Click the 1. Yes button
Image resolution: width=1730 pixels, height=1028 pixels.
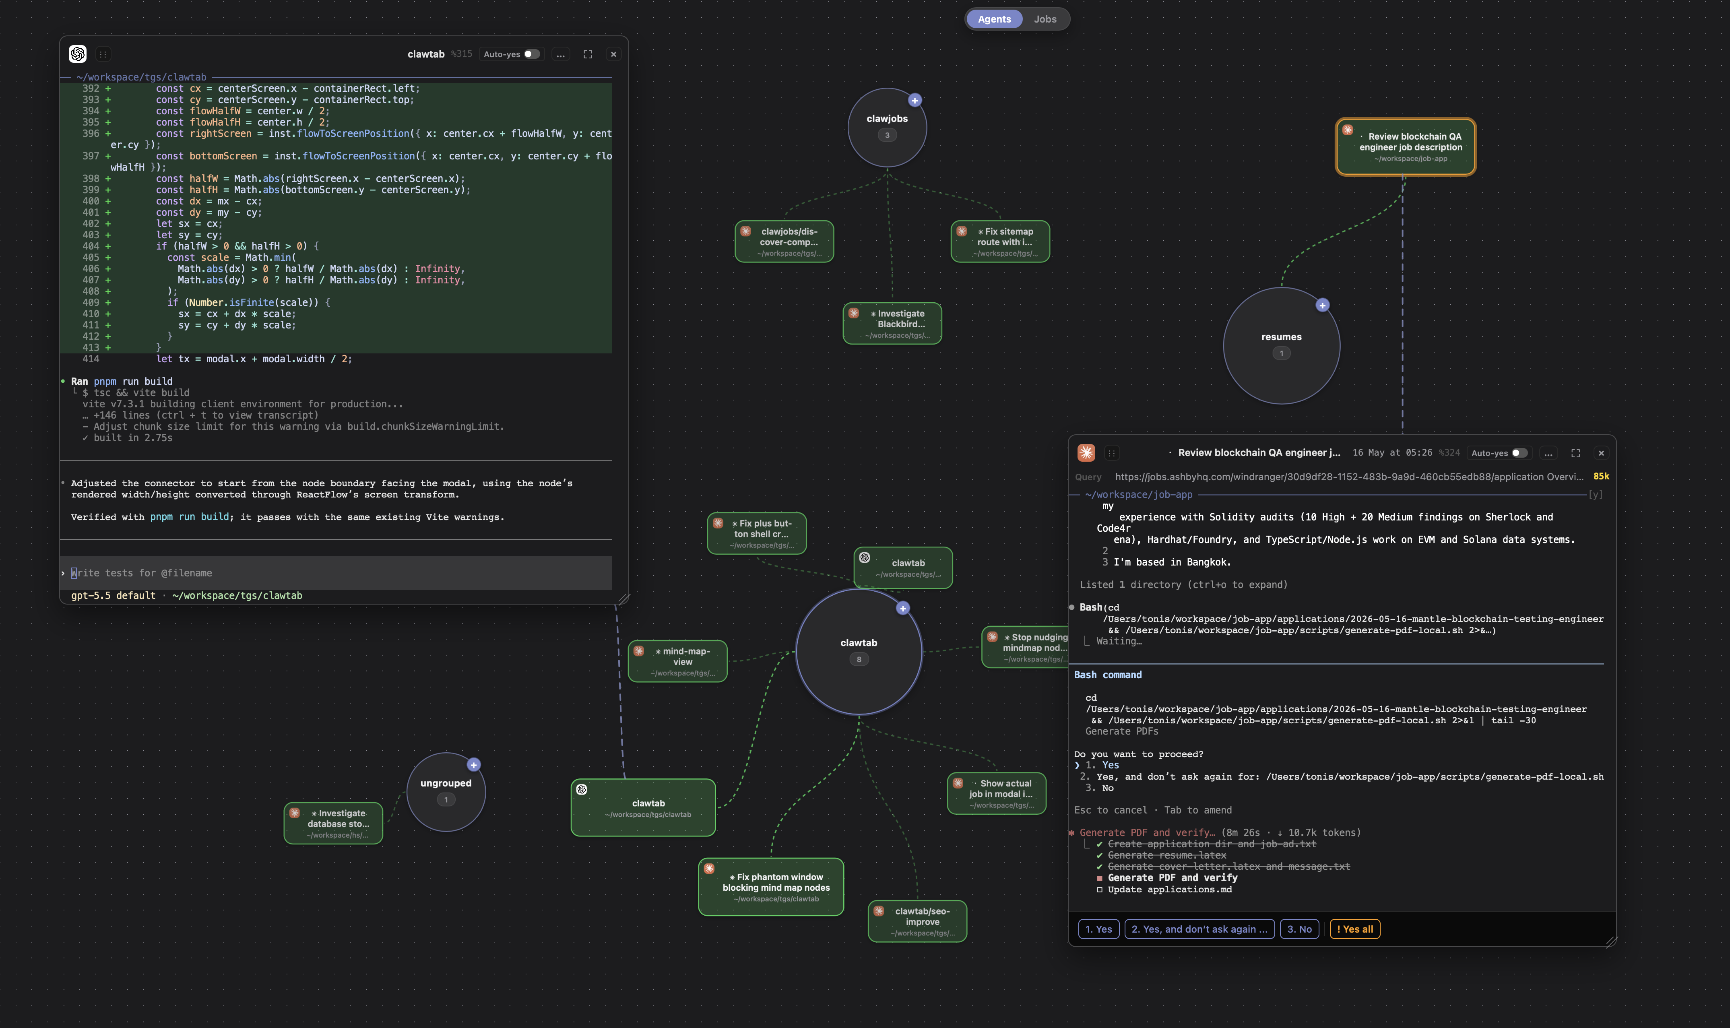[1098, 929]
